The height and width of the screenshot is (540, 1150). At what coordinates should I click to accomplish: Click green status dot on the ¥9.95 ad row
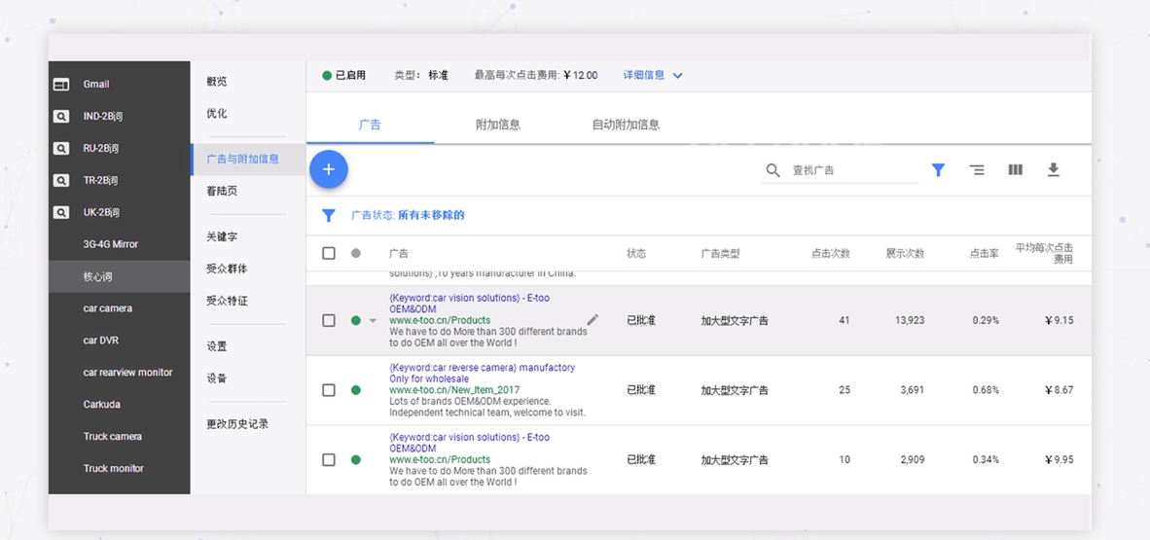pos(356,459)
